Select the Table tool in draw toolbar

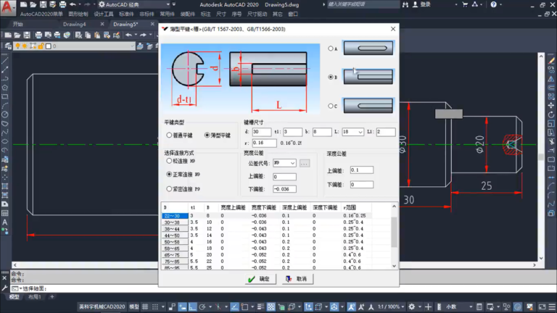[5, 213]
